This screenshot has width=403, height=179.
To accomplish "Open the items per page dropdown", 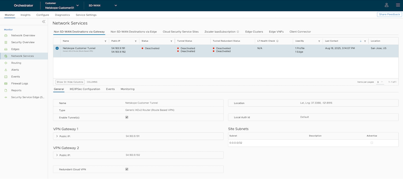I will [x=380, y=82].
